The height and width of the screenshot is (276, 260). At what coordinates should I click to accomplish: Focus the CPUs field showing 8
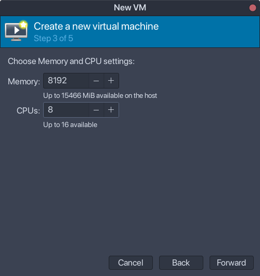click(x=66, y=110)
